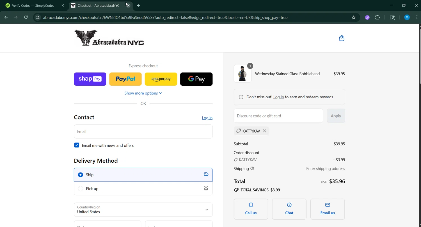Open the profile avatar menu

(x=407, y=17)
